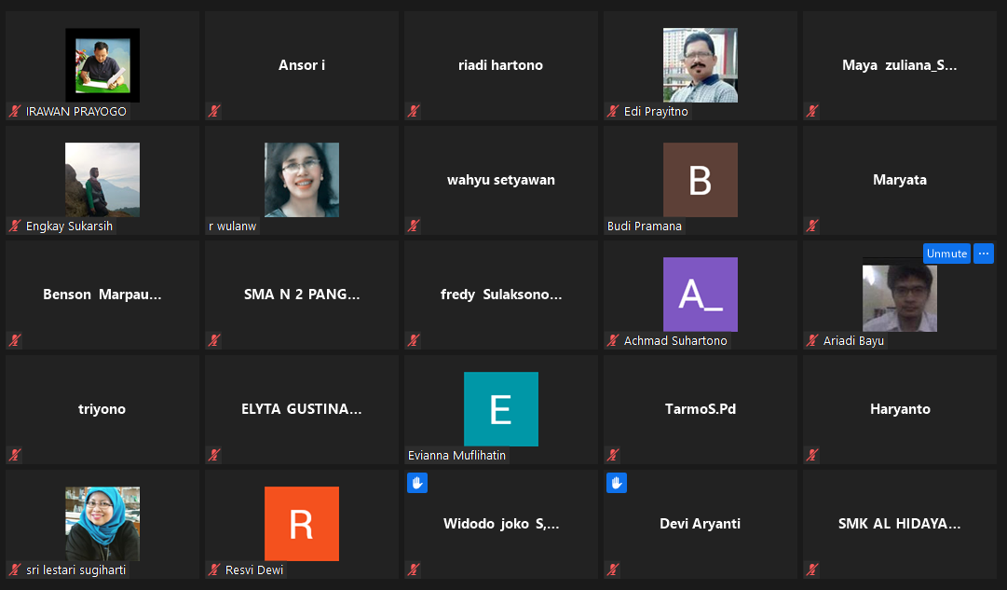Screen dimensions: 1007x590
Task: Click muted mic icon for Engkay Sukarsih
Action: tap(15, 226)
